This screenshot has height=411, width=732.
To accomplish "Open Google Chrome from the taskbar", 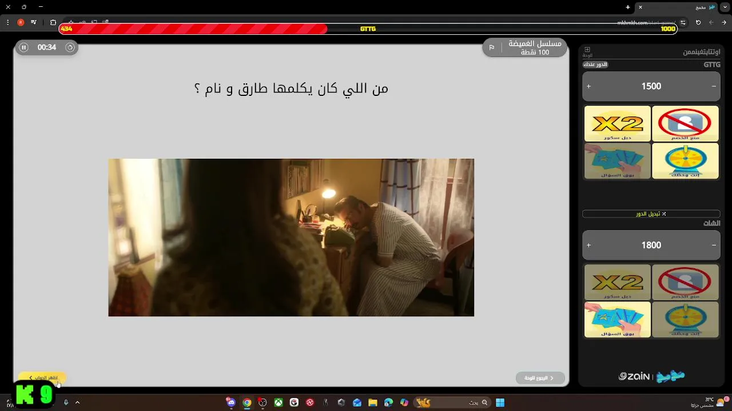I will [x=247, y=402].
